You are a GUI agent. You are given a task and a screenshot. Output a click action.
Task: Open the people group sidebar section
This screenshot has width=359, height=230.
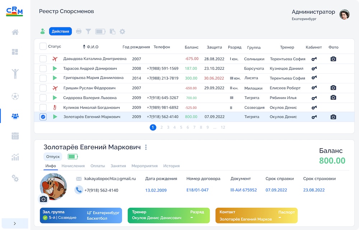click(x=15, y=116)
